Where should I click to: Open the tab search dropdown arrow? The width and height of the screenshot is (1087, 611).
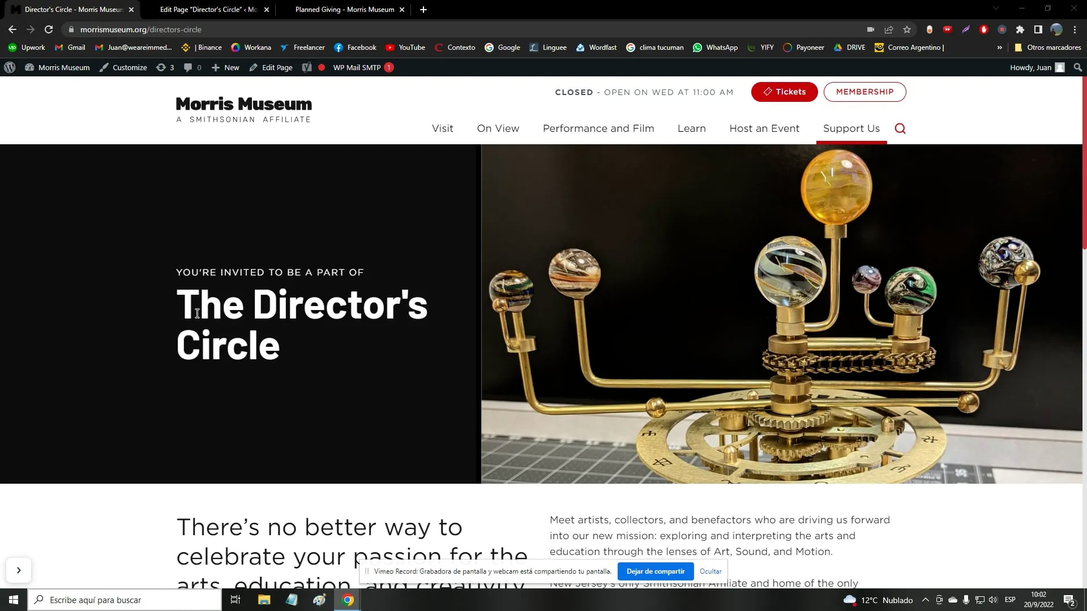click(x=995, y=8)
